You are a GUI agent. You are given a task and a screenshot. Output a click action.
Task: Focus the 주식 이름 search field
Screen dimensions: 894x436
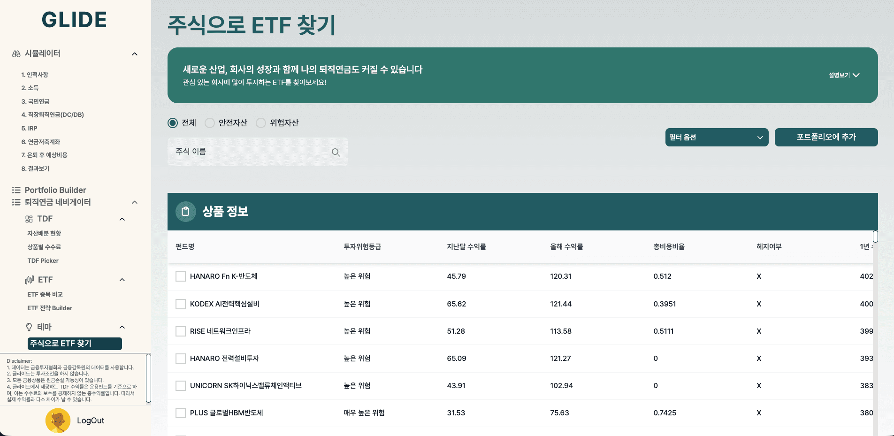258,152
